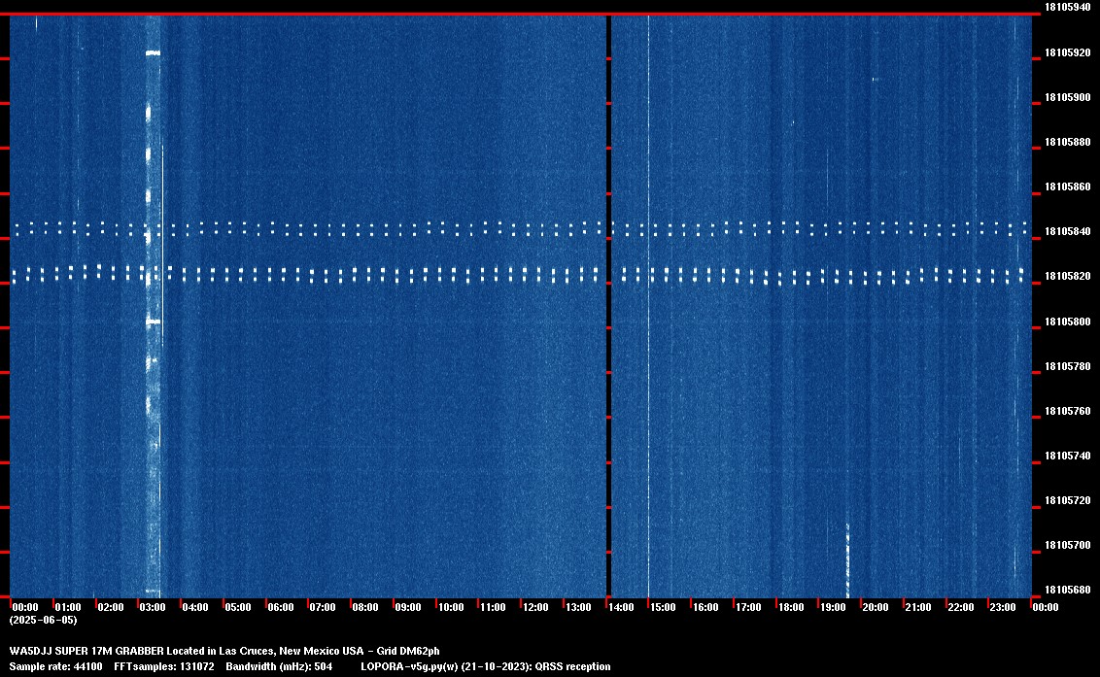1100x677 pixels.
Task: Click frequency label 18105820
Action: coord(1067,277)
